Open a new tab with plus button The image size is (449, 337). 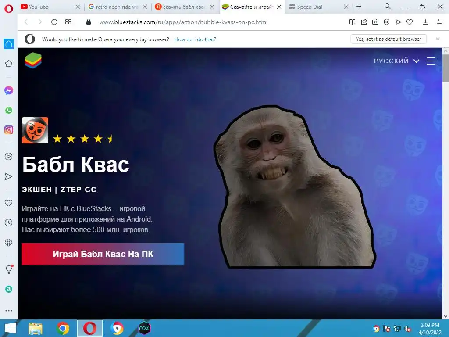coord(359,7)
